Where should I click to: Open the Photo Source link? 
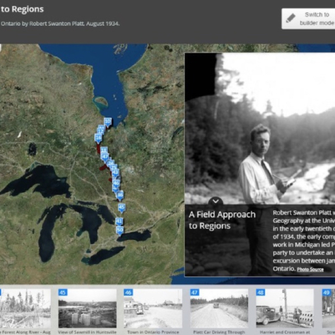(310, 270)
